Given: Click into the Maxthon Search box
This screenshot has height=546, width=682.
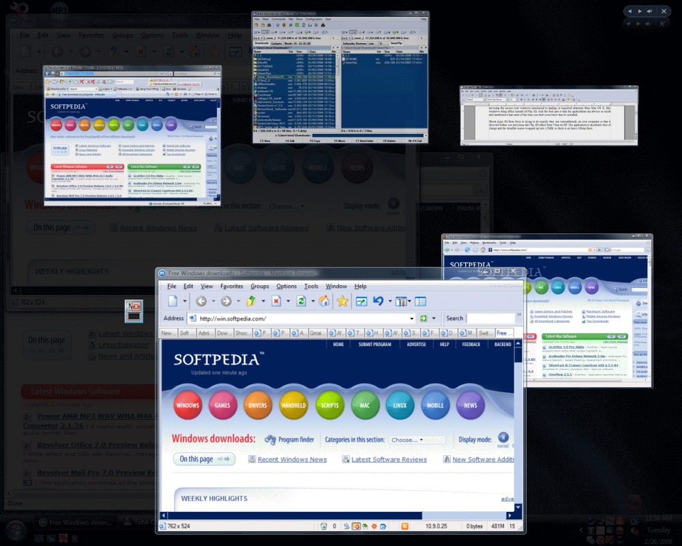Looking at the screenshot, I should coord(490,318).
